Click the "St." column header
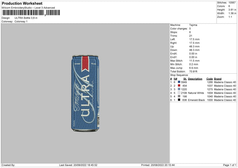Viewport: 238px width, 168px height. [185, 79]
